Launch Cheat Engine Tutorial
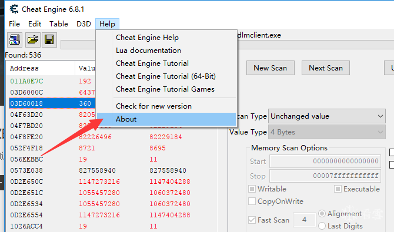This screenshot has width=394, height=232. coord(166,63)
